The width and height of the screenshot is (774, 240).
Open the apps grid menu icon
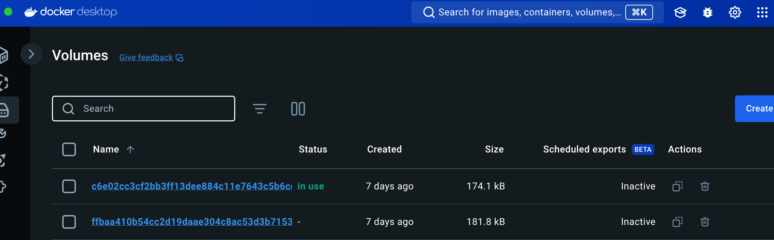762,12
